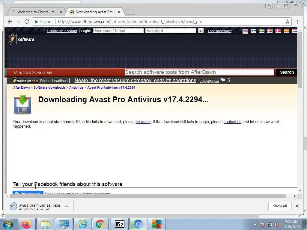Choose the United States flag language
This screenshot has width=307, height=230.
245,31
